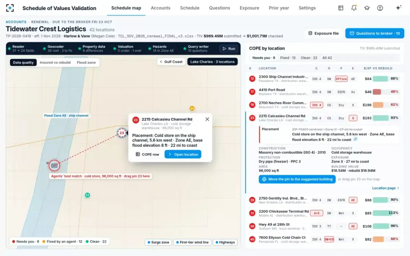This screenshot has height=256, width=410.
Task: Click the link icon beside 22 mi to coast
Action: coord(356,139)
